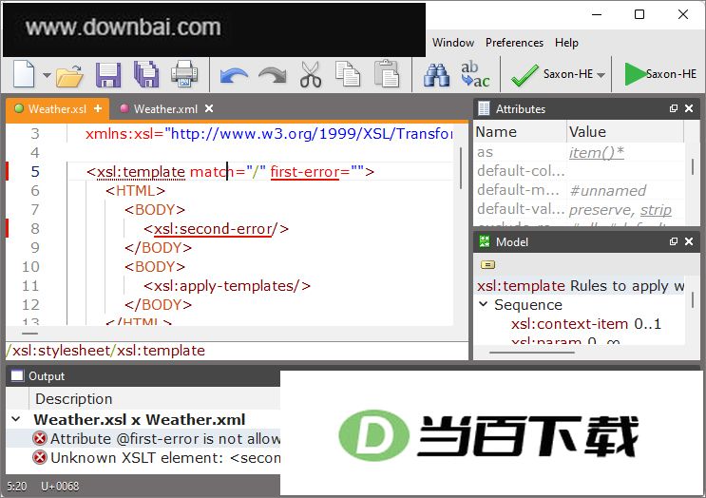Run transformation with green play Saxon-HE button
This screenshot has height=498, width=706.
[660, 74]
